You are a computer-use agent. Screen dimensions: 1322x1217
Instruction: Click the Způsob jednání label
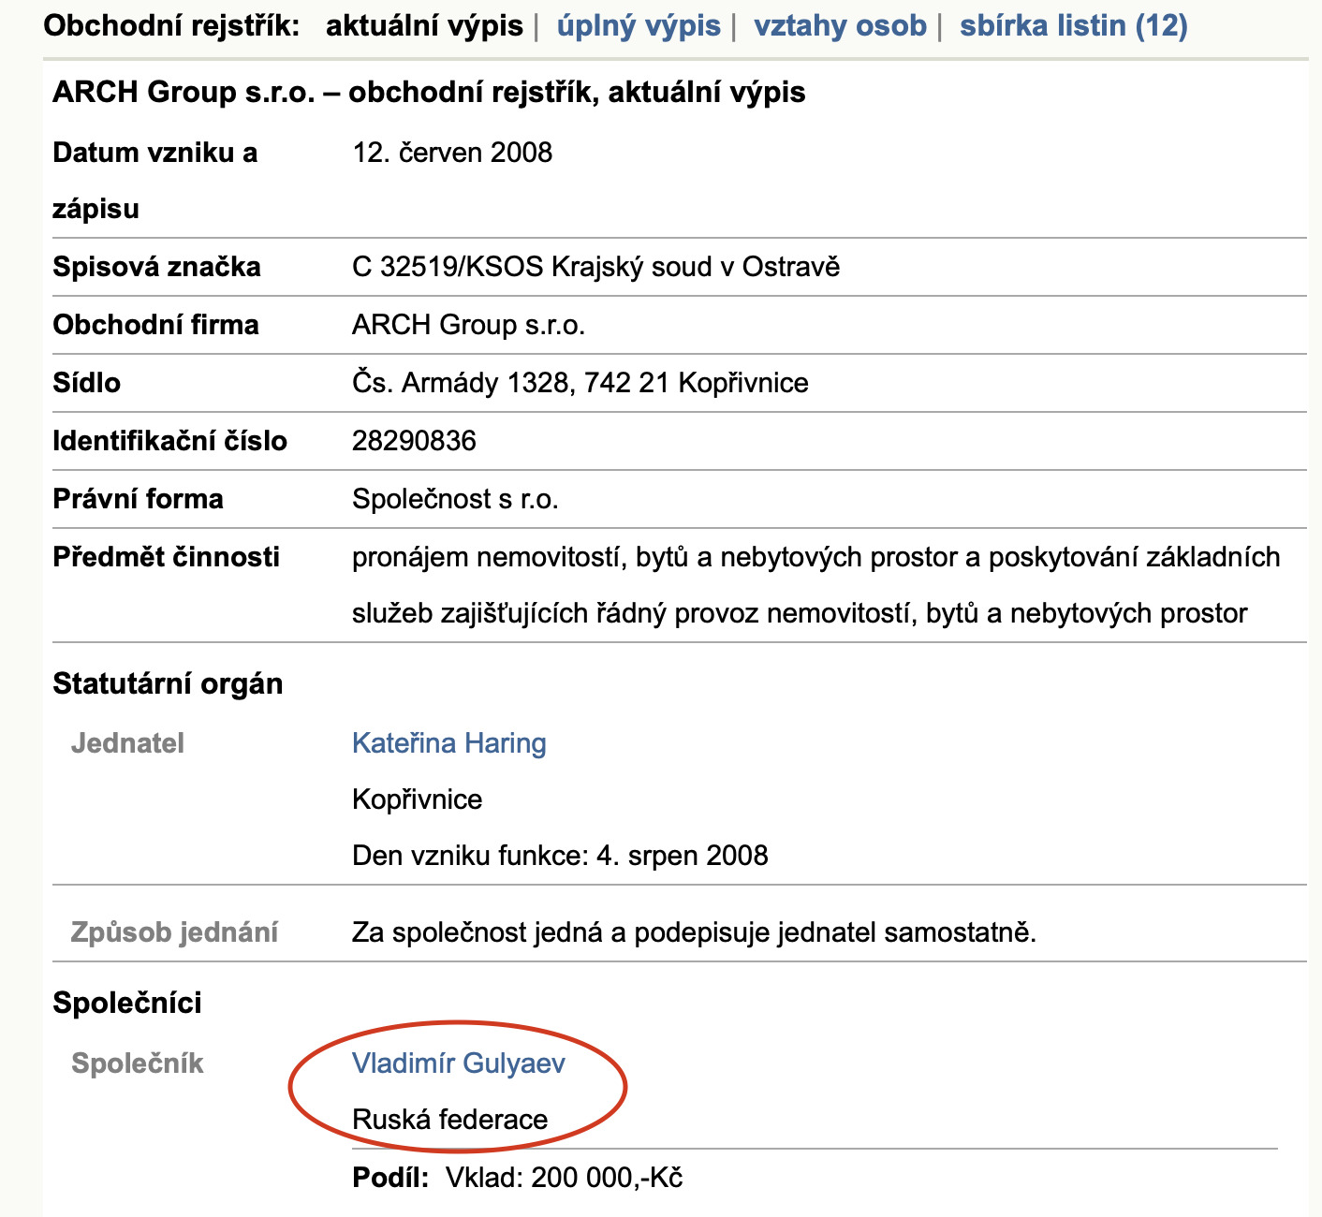174,932
